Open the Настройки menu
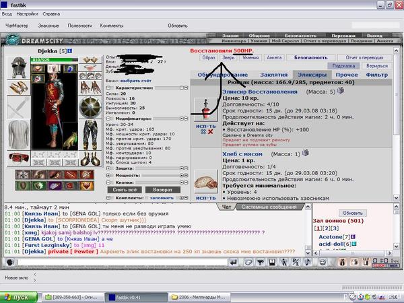Image resolution: width=404 pixels, height=303 pixels. click(27, 14)
